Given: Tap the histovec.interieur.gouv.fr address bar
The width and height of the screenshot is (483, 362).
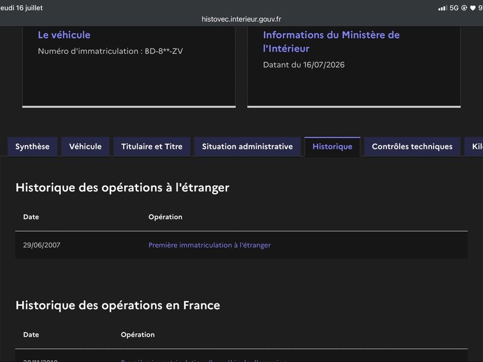Looking at the screenshot, I should point(241,19).
